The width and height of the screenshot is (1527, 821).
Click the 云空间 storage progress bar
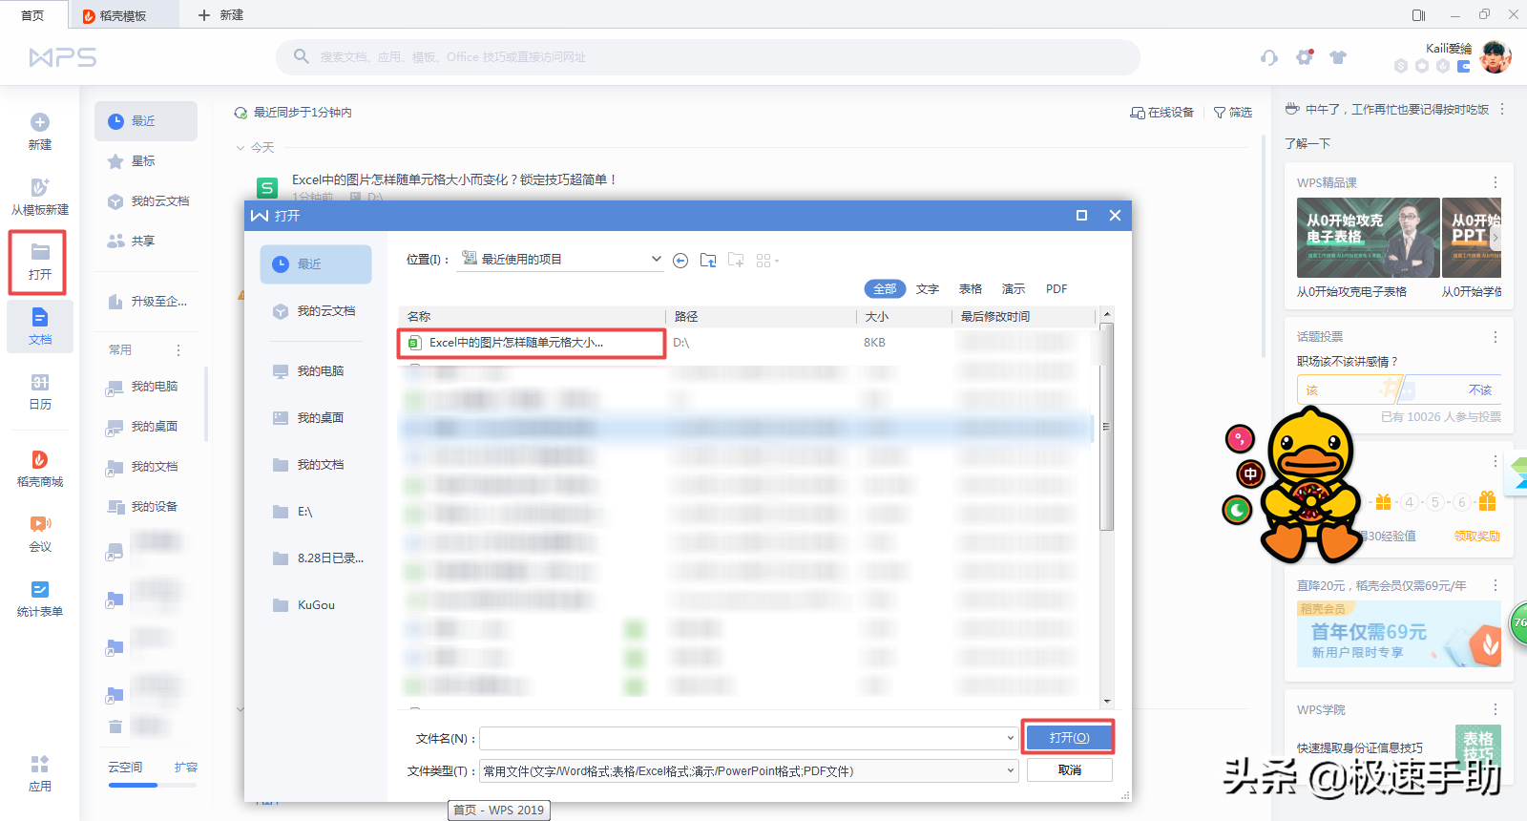coord(153,785)
